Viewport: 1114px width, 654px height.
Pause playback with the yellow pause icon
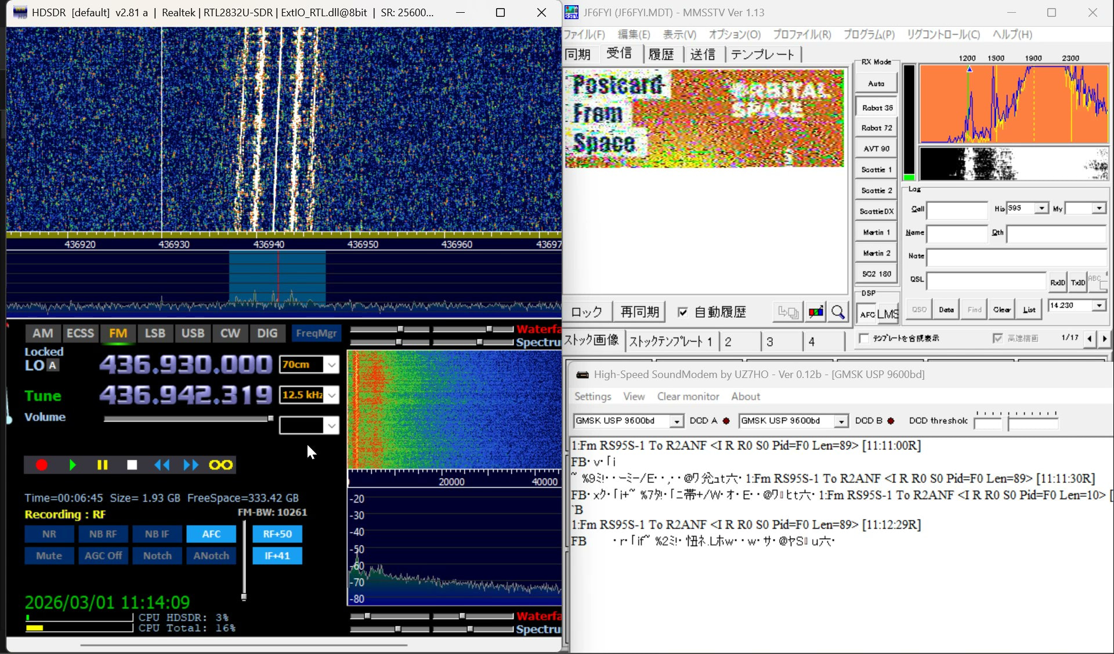[x=102, y=465]
